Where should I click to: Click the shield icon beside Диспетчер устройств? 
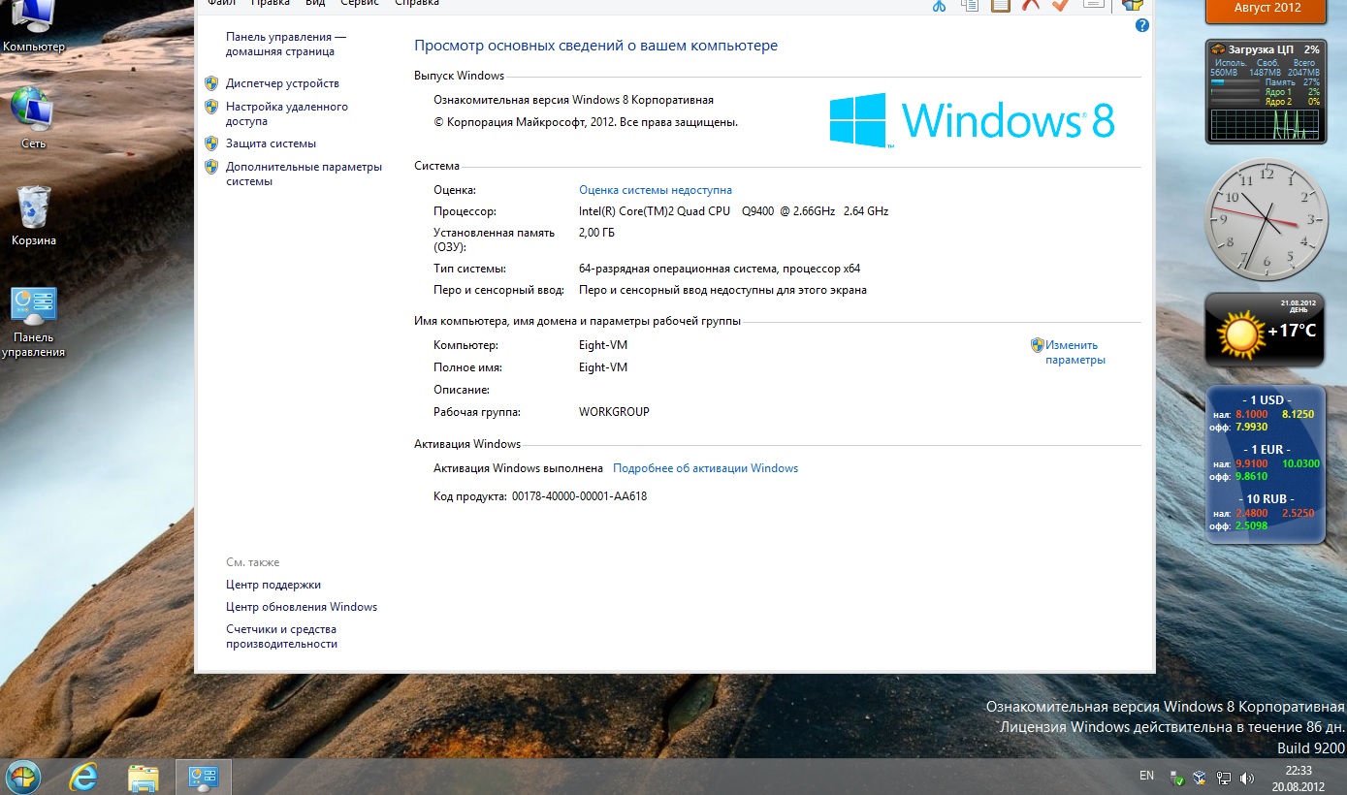pyautogui.click(x=211, y=83)
